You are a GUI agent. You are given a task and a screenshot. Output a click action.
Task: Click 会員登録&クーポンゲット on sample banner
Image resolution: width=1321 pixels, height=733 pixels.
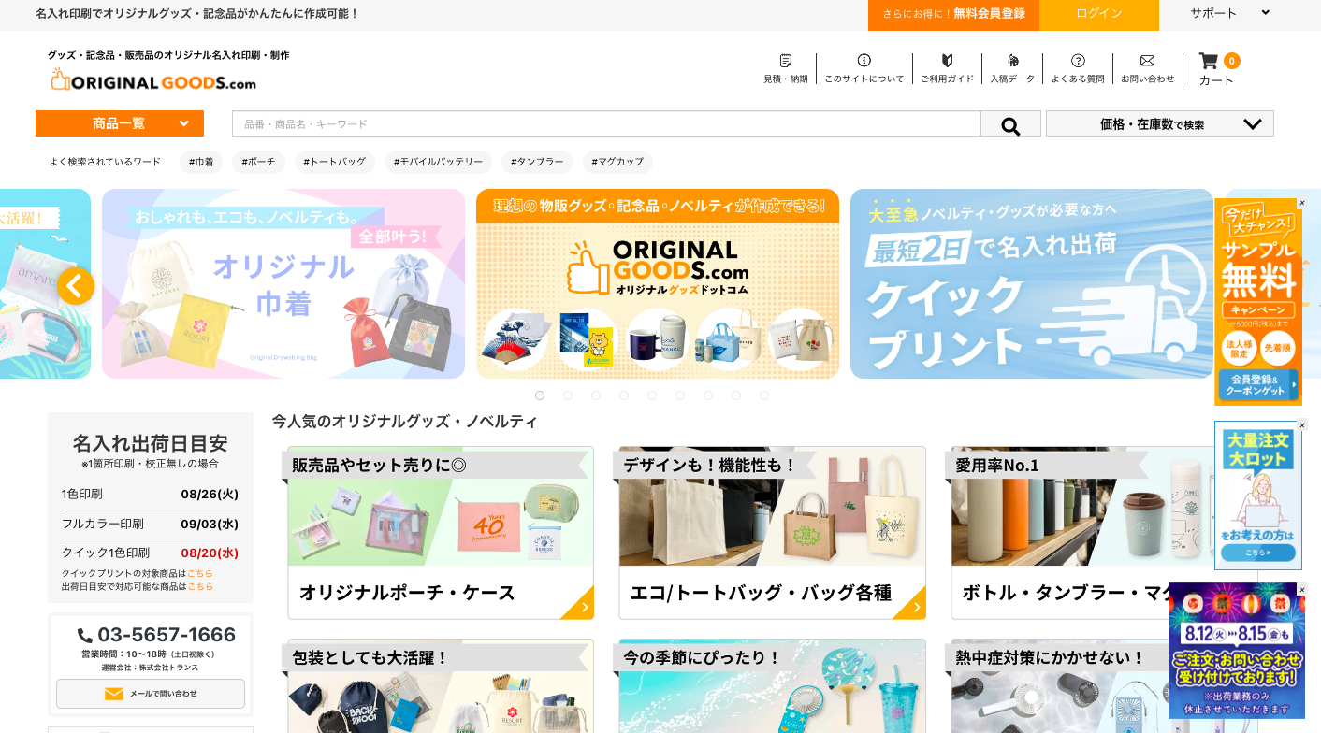(x=1258, y=384)
